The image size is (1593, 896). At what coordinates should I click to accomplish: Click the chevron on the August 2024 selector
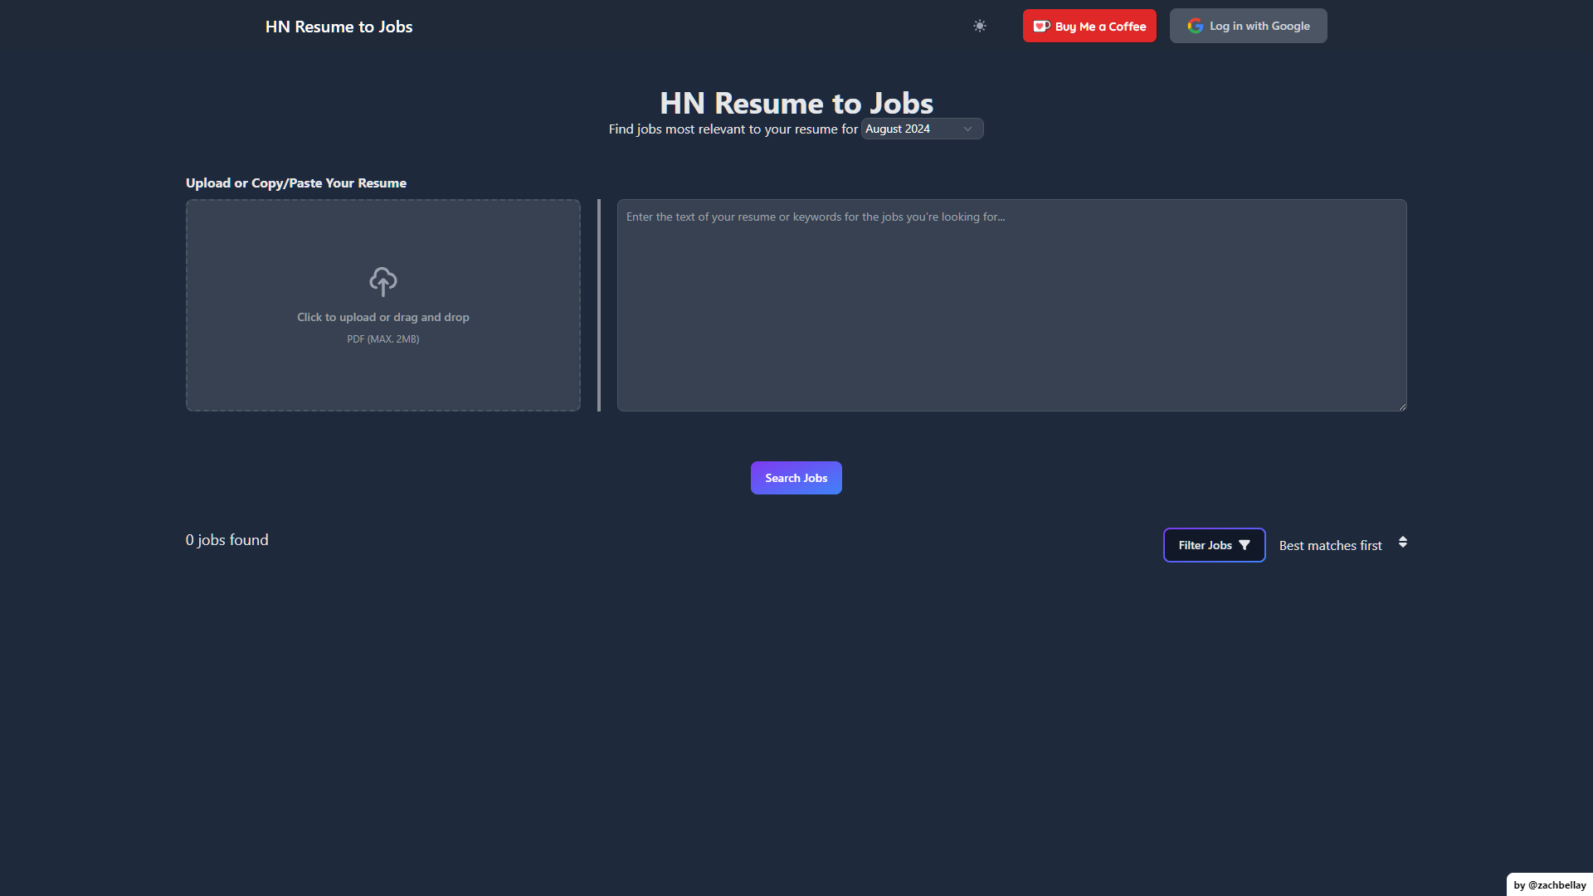point(967,129)
